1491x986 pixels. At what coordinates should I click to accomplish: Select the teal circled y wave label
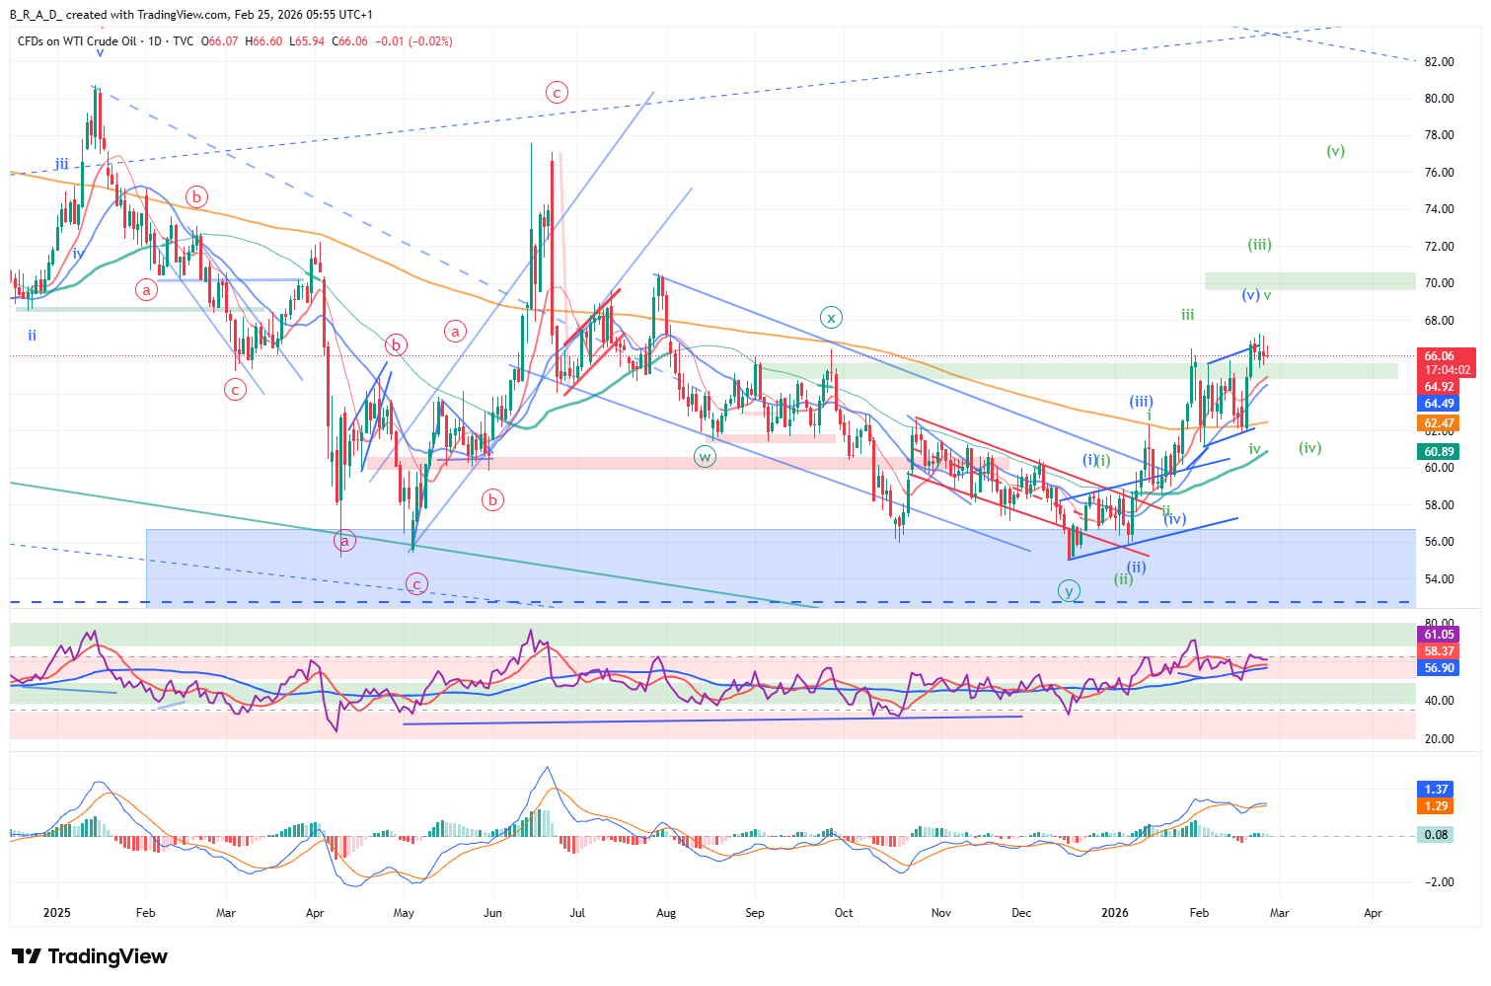[x=1069, y=591]
